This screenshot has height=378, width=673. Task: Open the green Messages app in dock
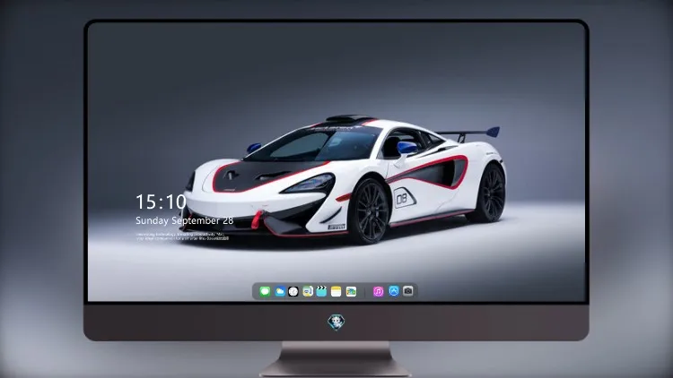[265, 291]
